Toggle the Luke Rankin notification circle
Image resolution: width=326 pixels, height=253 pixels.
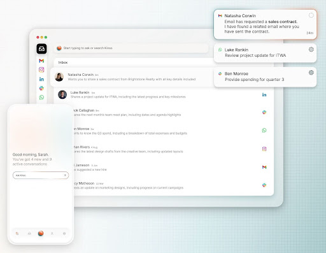coord(311,50)
